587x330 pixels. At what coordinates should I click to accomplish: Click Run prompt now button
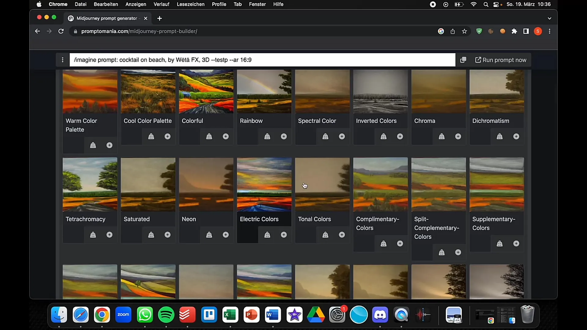click(x=501, y=60)
